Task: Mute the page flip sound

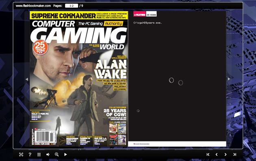Action: 48,154
